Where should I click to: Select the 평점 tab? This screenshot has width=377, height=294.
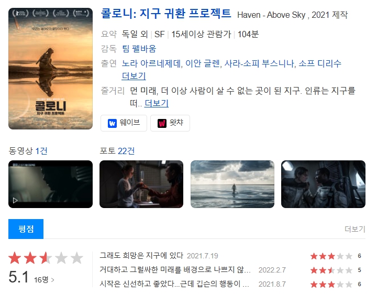pyautogui.click(x=26, y=229)
